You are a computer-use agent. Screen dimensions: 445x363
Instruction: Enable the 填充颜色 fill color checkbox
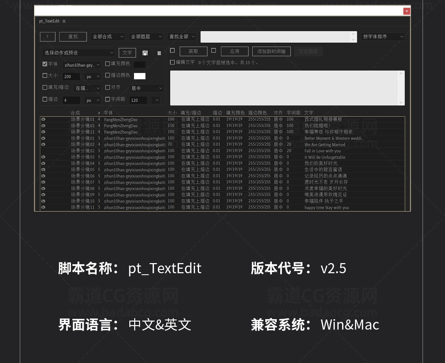[x=108, y=64]
